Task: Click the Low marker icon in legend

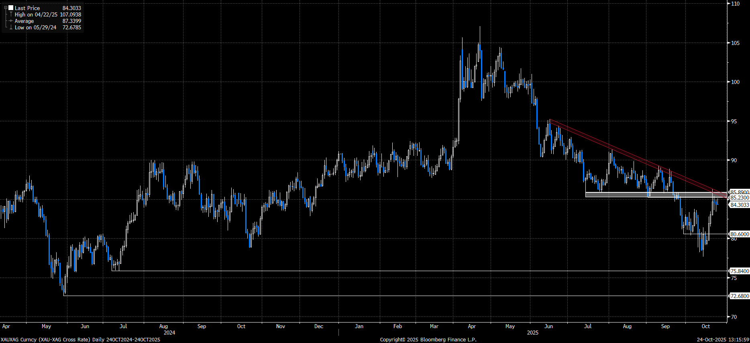Action: (11, 27)
